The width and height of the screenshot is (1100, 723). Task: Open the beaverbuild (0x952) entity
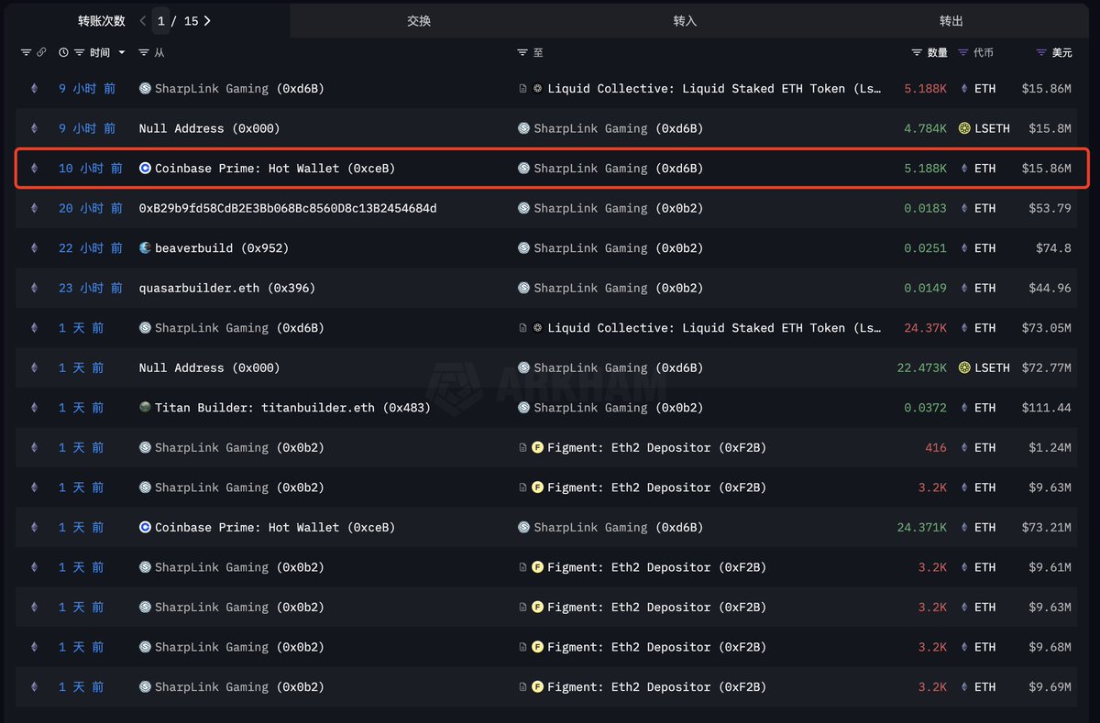pyautogui.click(x=224, y=248)
